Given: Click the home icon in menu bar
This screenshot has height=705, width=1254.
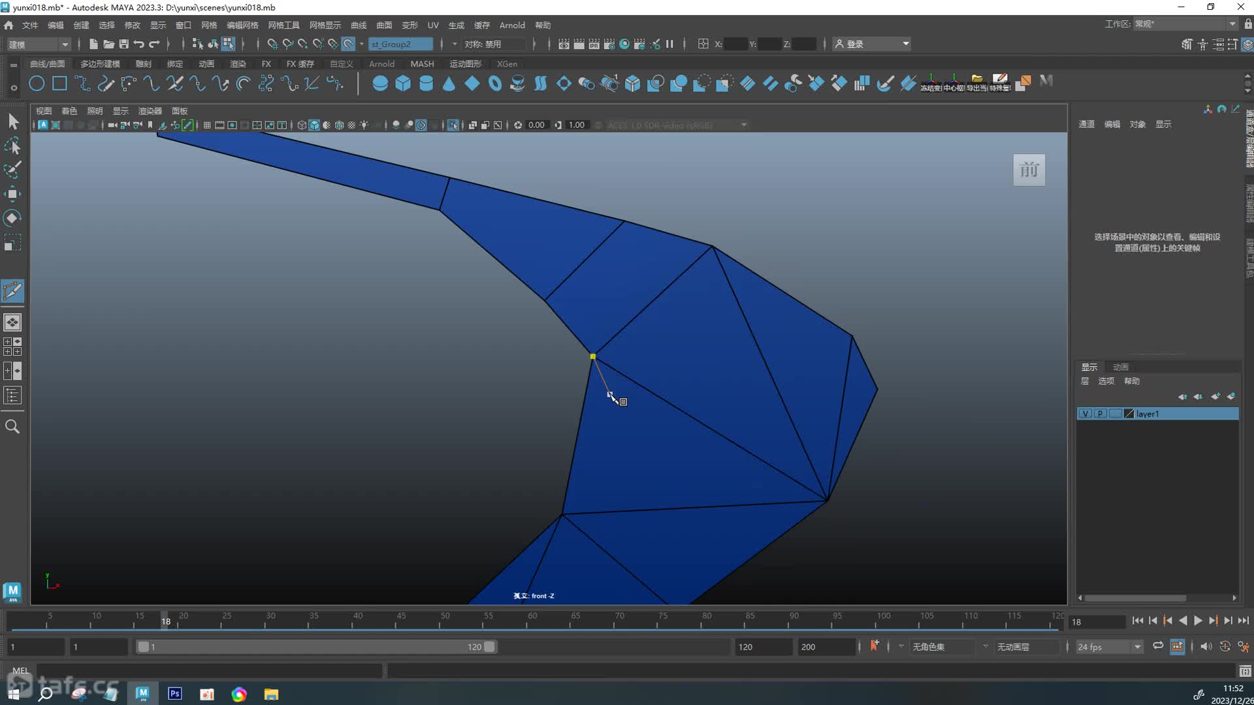Looking at the screenshot, I should tap(8, 25).
